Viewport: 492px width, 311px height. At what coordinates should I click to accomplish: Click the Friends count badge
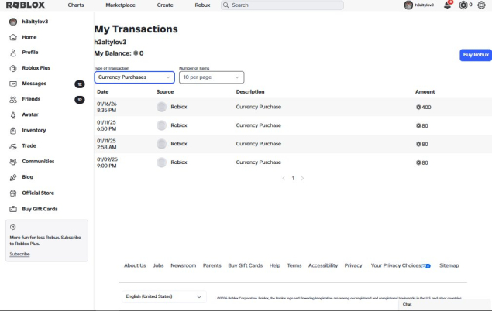tap(80, 100)
